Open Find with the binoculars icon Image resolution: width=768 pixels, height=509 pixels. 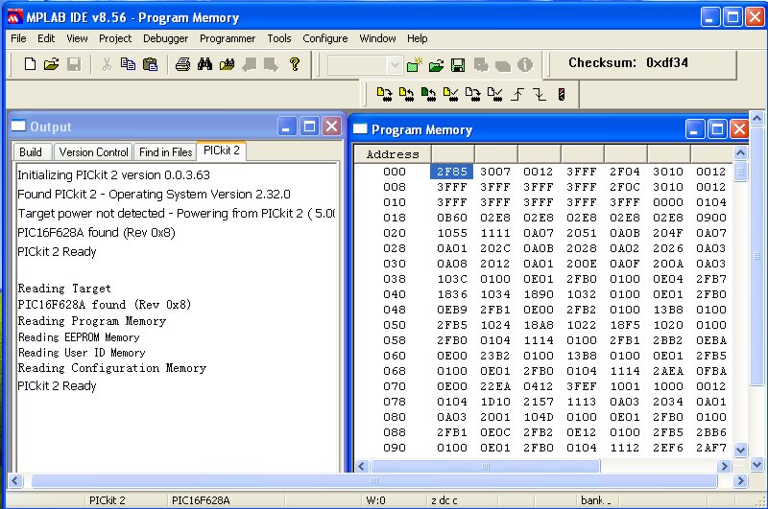coord(204,64)
